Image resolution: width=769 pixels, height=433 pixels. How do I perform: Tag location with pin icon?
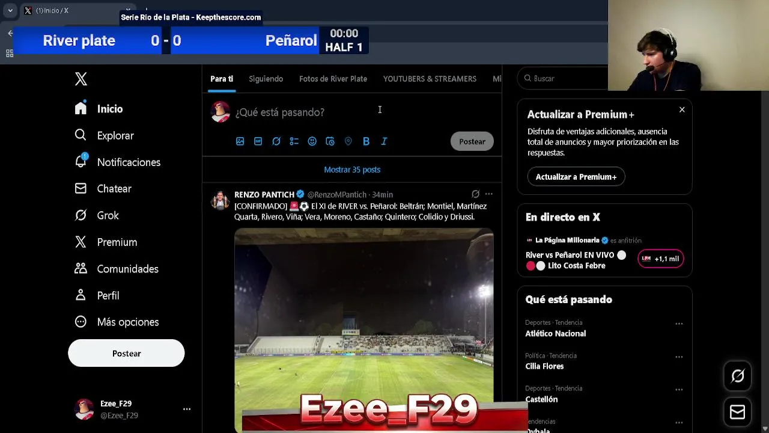click(348, 141)
